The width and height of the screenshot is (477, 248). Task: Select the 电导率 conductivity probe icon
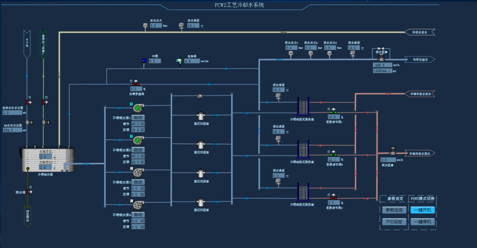[x=179, y=61]
